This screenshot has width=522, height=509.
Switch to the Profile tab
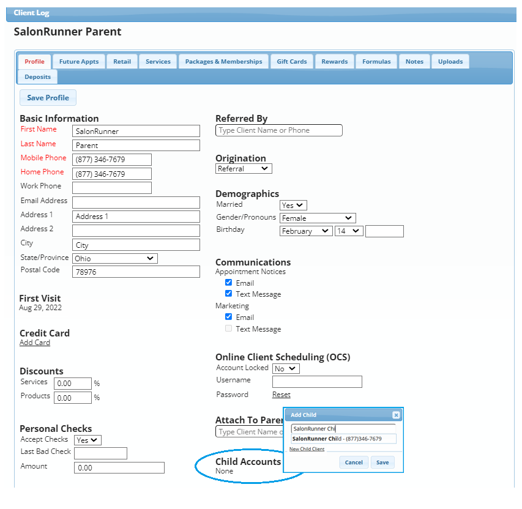[x=34, y=62]
